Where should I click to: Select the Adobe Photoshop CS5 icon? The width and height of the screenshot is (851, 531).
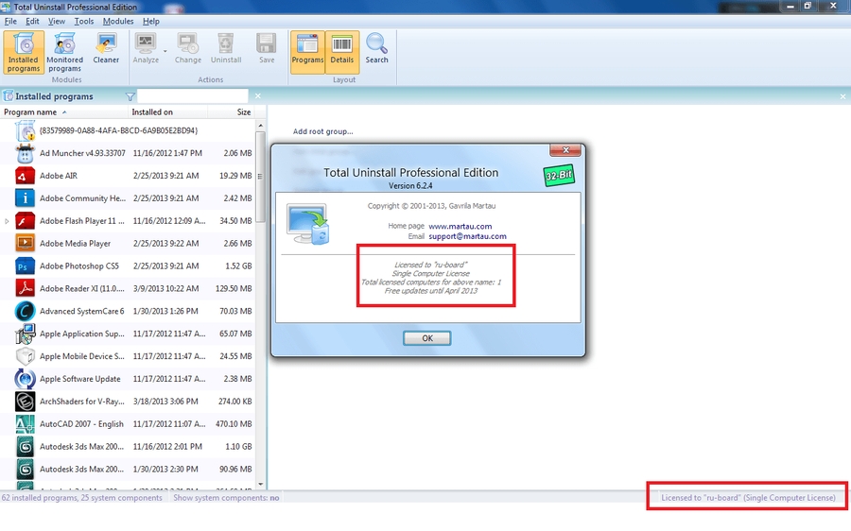coord(25,266)
